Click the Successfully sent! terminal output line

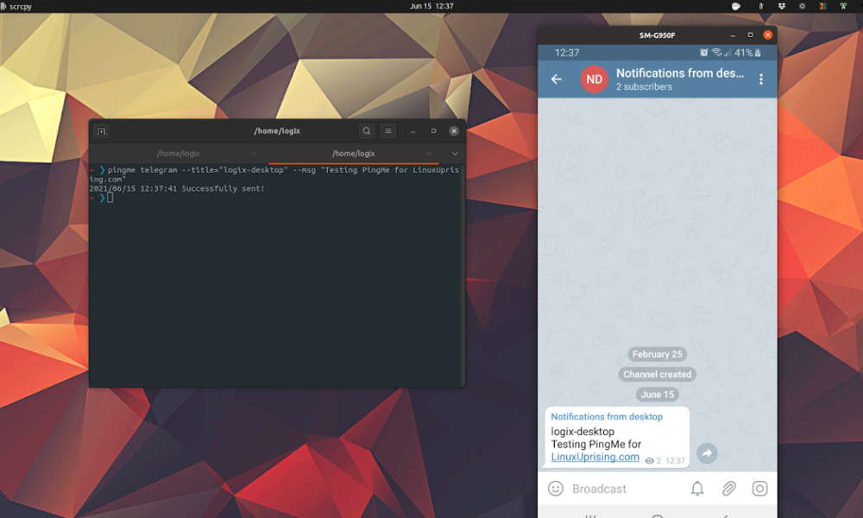click(x=177, y=188)
